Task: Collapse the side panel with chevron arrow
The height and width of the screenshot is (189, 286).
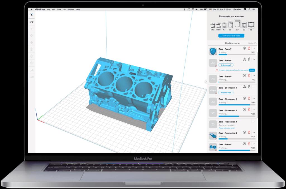Action: pos(206,82)
